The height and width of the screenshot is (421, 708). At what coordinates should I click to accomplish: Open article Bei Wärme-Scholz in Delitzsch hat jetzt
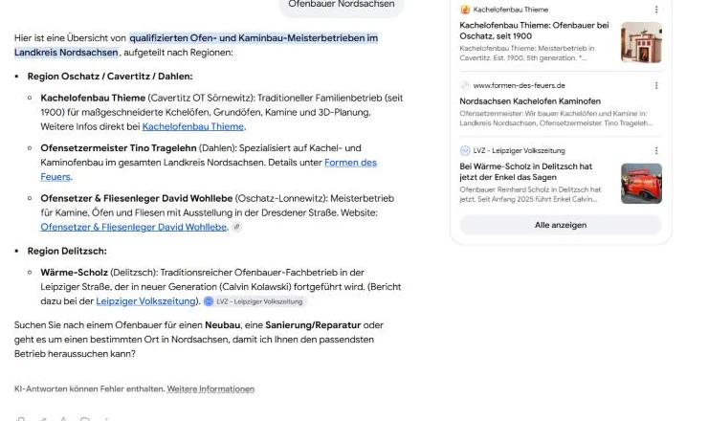525,171
